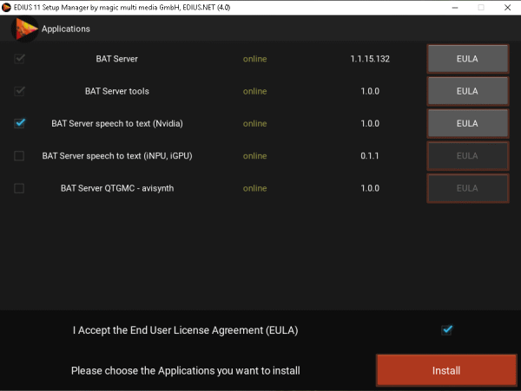Viewport: 521px width, 391px height.
Task: Click the online status of the Nvidia row
Action: (x=254, y=123)
